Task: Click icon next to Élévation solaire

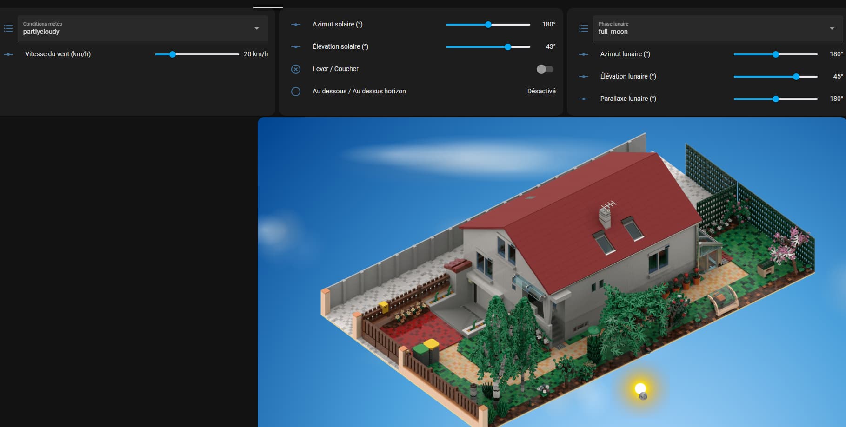Action: point(296,47)
